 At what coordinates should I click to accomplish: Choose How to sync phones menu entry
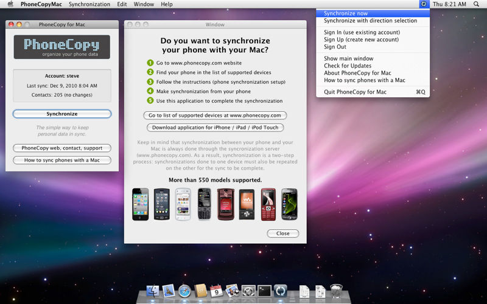coord(373,80)
